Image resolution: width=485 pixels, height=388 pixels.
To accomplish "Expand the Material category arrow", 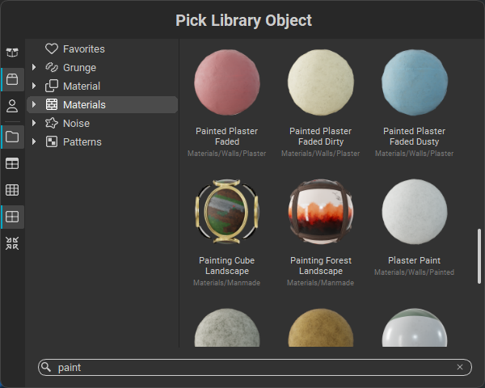I will click(34, 86).
